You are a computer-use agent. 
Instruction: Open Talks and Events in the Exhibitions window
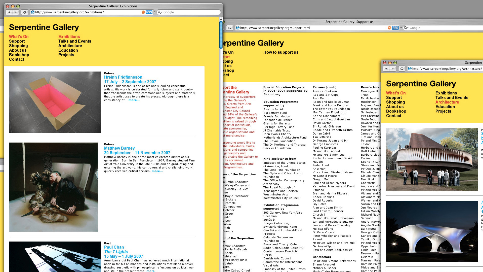coord(75,41)
